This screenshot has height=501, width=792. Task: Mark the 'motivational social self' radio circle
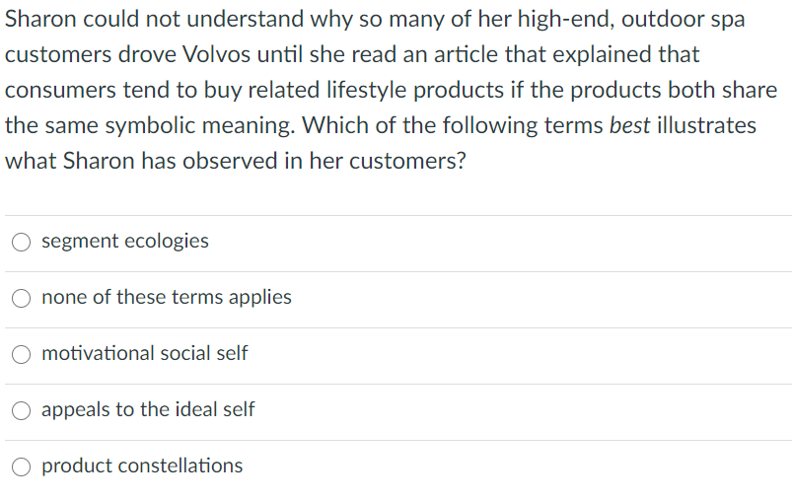(x=22, y=354)
